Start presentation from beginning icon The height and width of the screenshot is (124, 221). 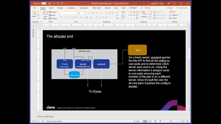[x=62, y=3]
